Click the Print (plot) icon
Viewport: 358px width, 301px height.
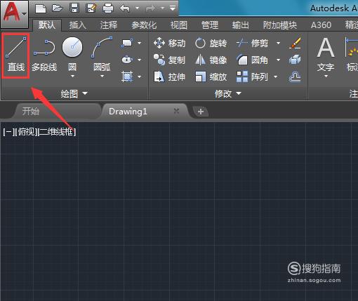click(x=108, y=8)
